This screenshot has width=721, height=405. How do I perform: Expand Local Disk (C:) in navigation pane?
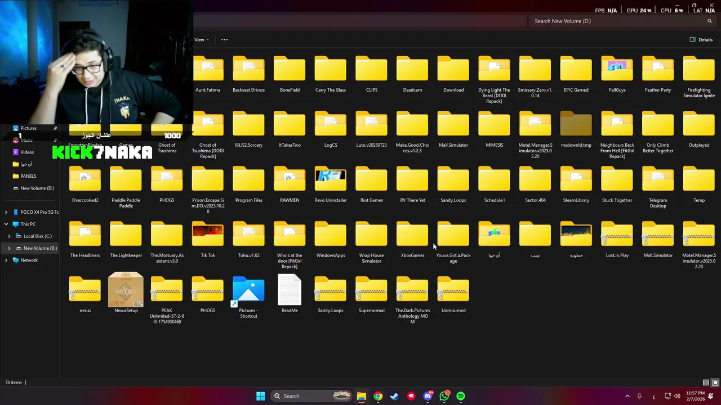9,236
